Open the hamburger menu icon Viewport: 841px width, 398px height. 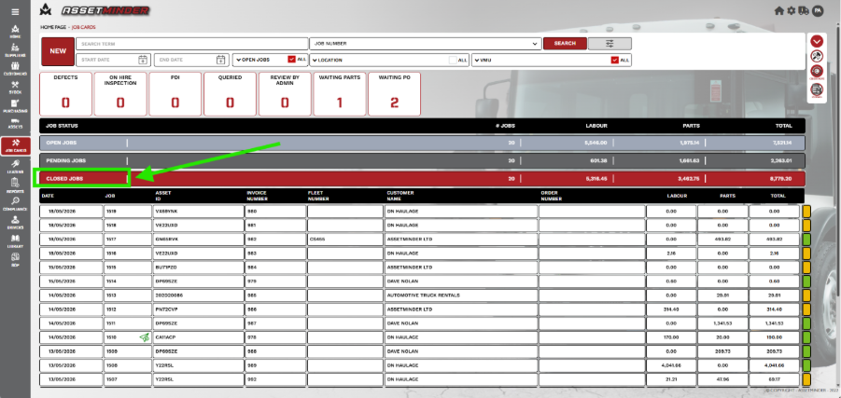pyautogui.click(x=15, y=12)
